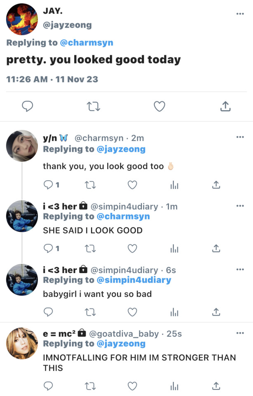View y/n's profile avatar
253x396 pixels.
[x=22, y=146]
